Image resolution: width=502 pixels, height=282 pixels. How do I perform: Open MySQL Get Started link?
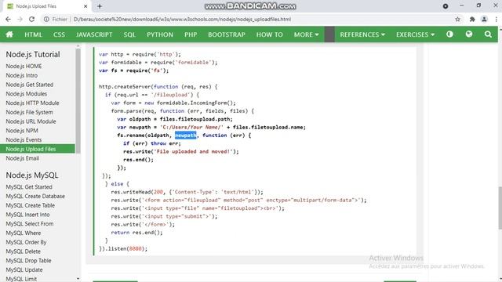point(29,187)
